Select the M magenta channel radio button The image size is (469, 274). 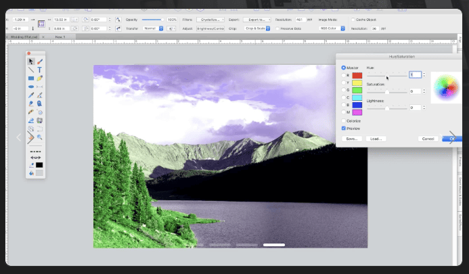pos(343,112)
